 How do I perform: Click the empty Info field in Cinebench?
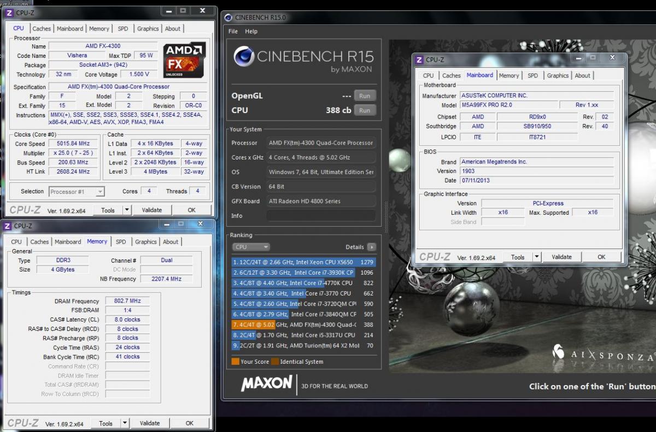(321, 216)
